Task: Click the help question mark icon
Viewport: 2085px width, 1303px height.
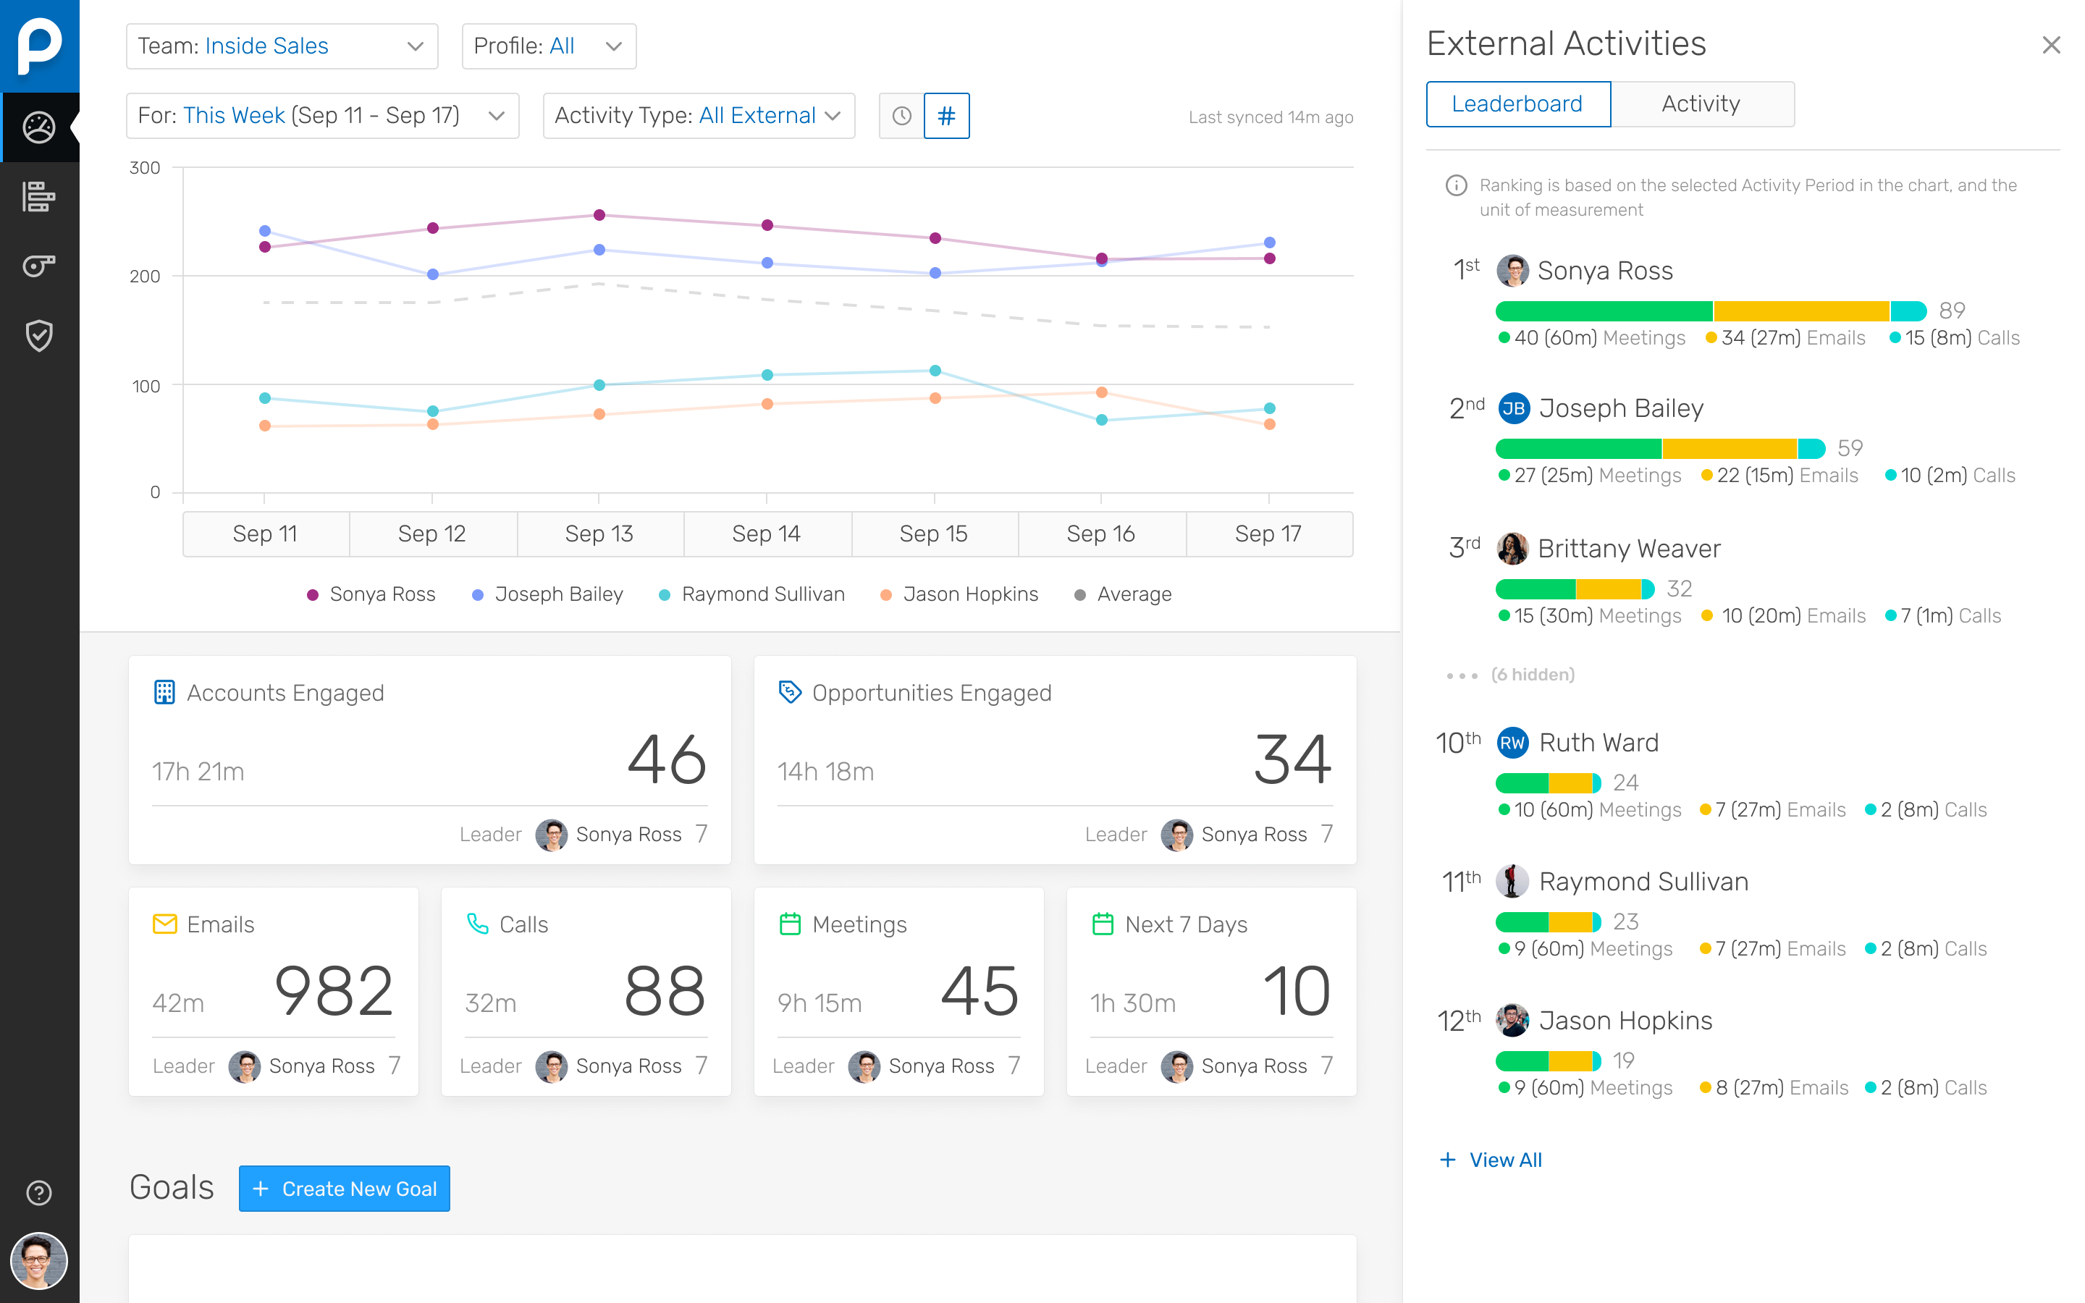Action: pos(39,1193)
